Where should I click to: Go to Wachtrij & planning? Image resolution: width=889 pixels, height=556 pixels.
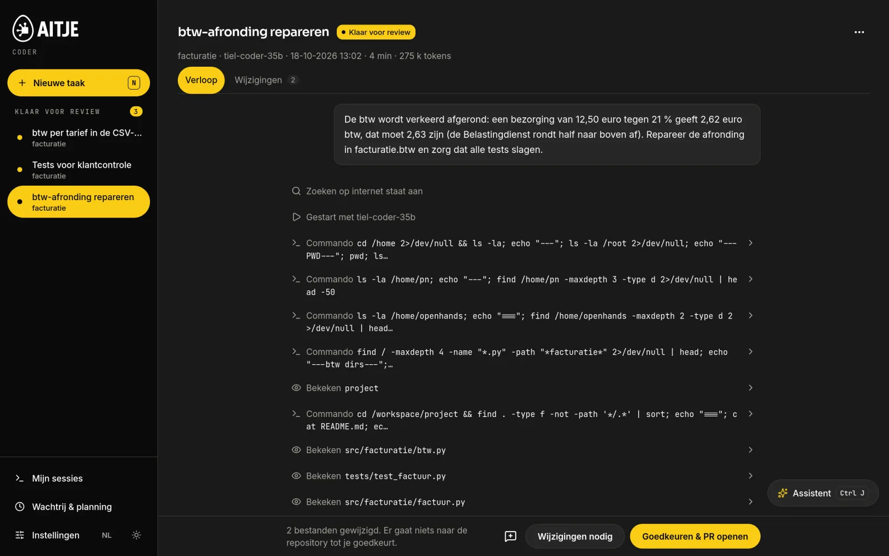click(x=78, y=507)
